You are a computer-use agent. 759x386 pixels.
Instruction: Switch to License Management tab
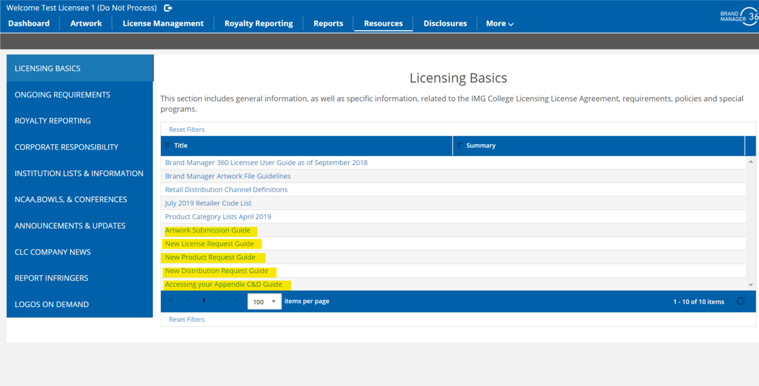pyautogui.click(x=163, y=23)
